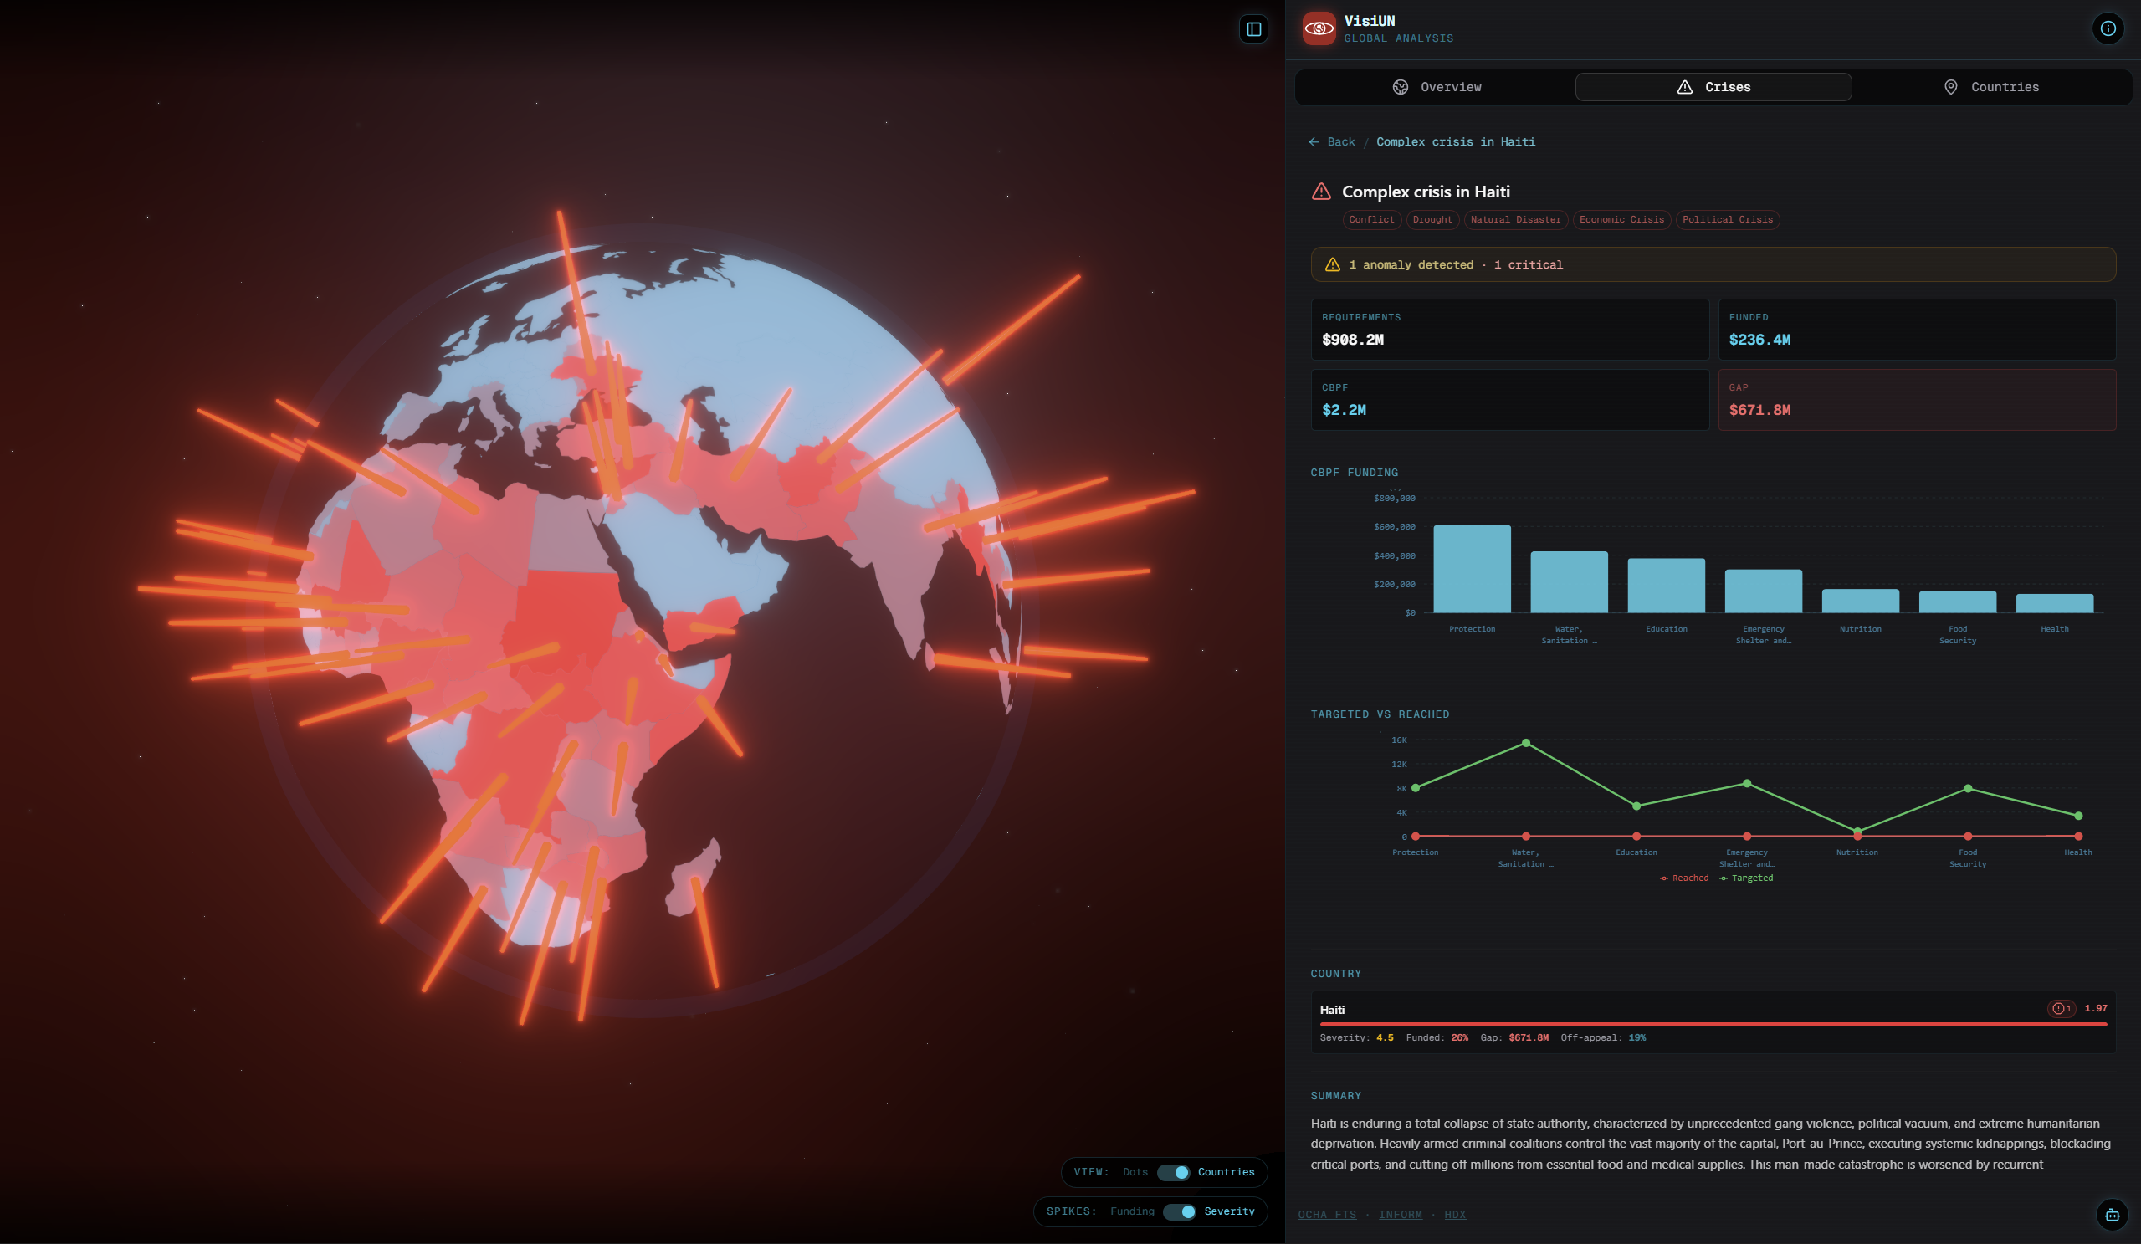Viewport: 2141px width, 1244px height.
Task: Click the back arrow icon
Action: [1314, 142]
